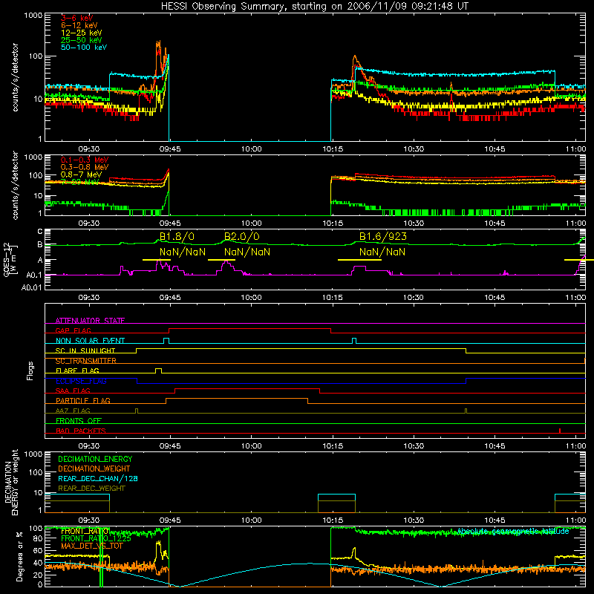Click the DECIMATION_ENERGY legend label

click(x=95, y=459)
